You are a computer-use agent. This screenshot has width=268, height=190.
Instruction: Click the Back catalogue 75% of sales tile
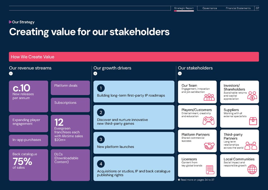pos(29,165)
